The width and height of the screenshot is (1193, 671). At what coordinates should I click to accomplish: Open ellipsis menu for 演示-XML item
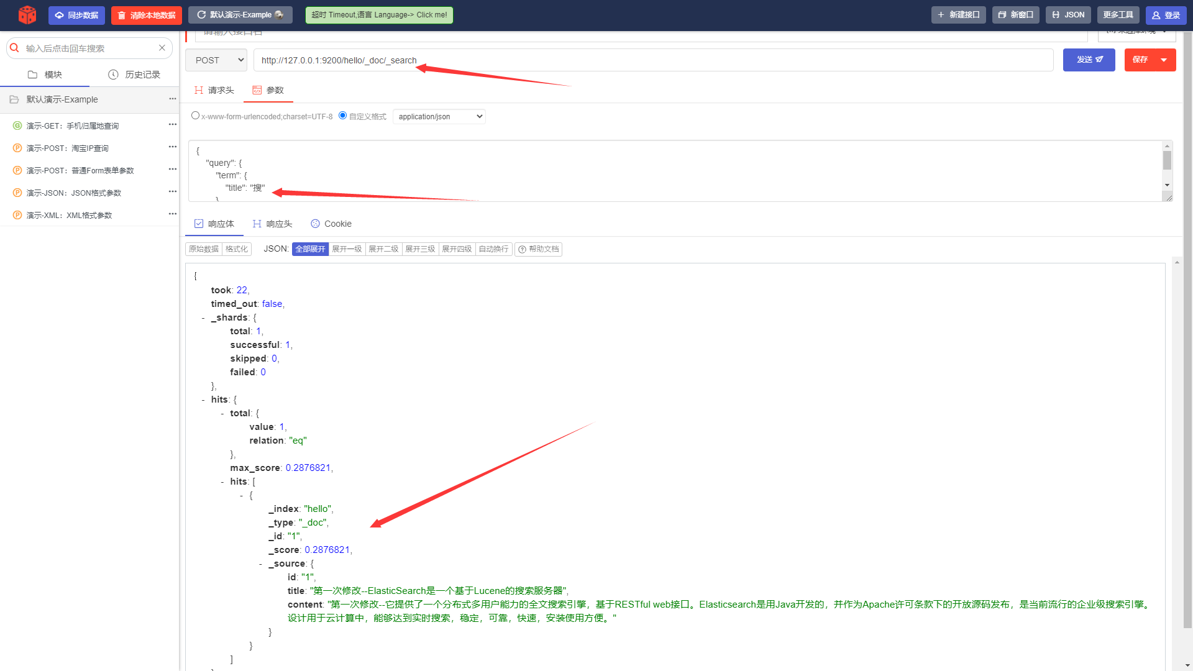click(173, 214)
